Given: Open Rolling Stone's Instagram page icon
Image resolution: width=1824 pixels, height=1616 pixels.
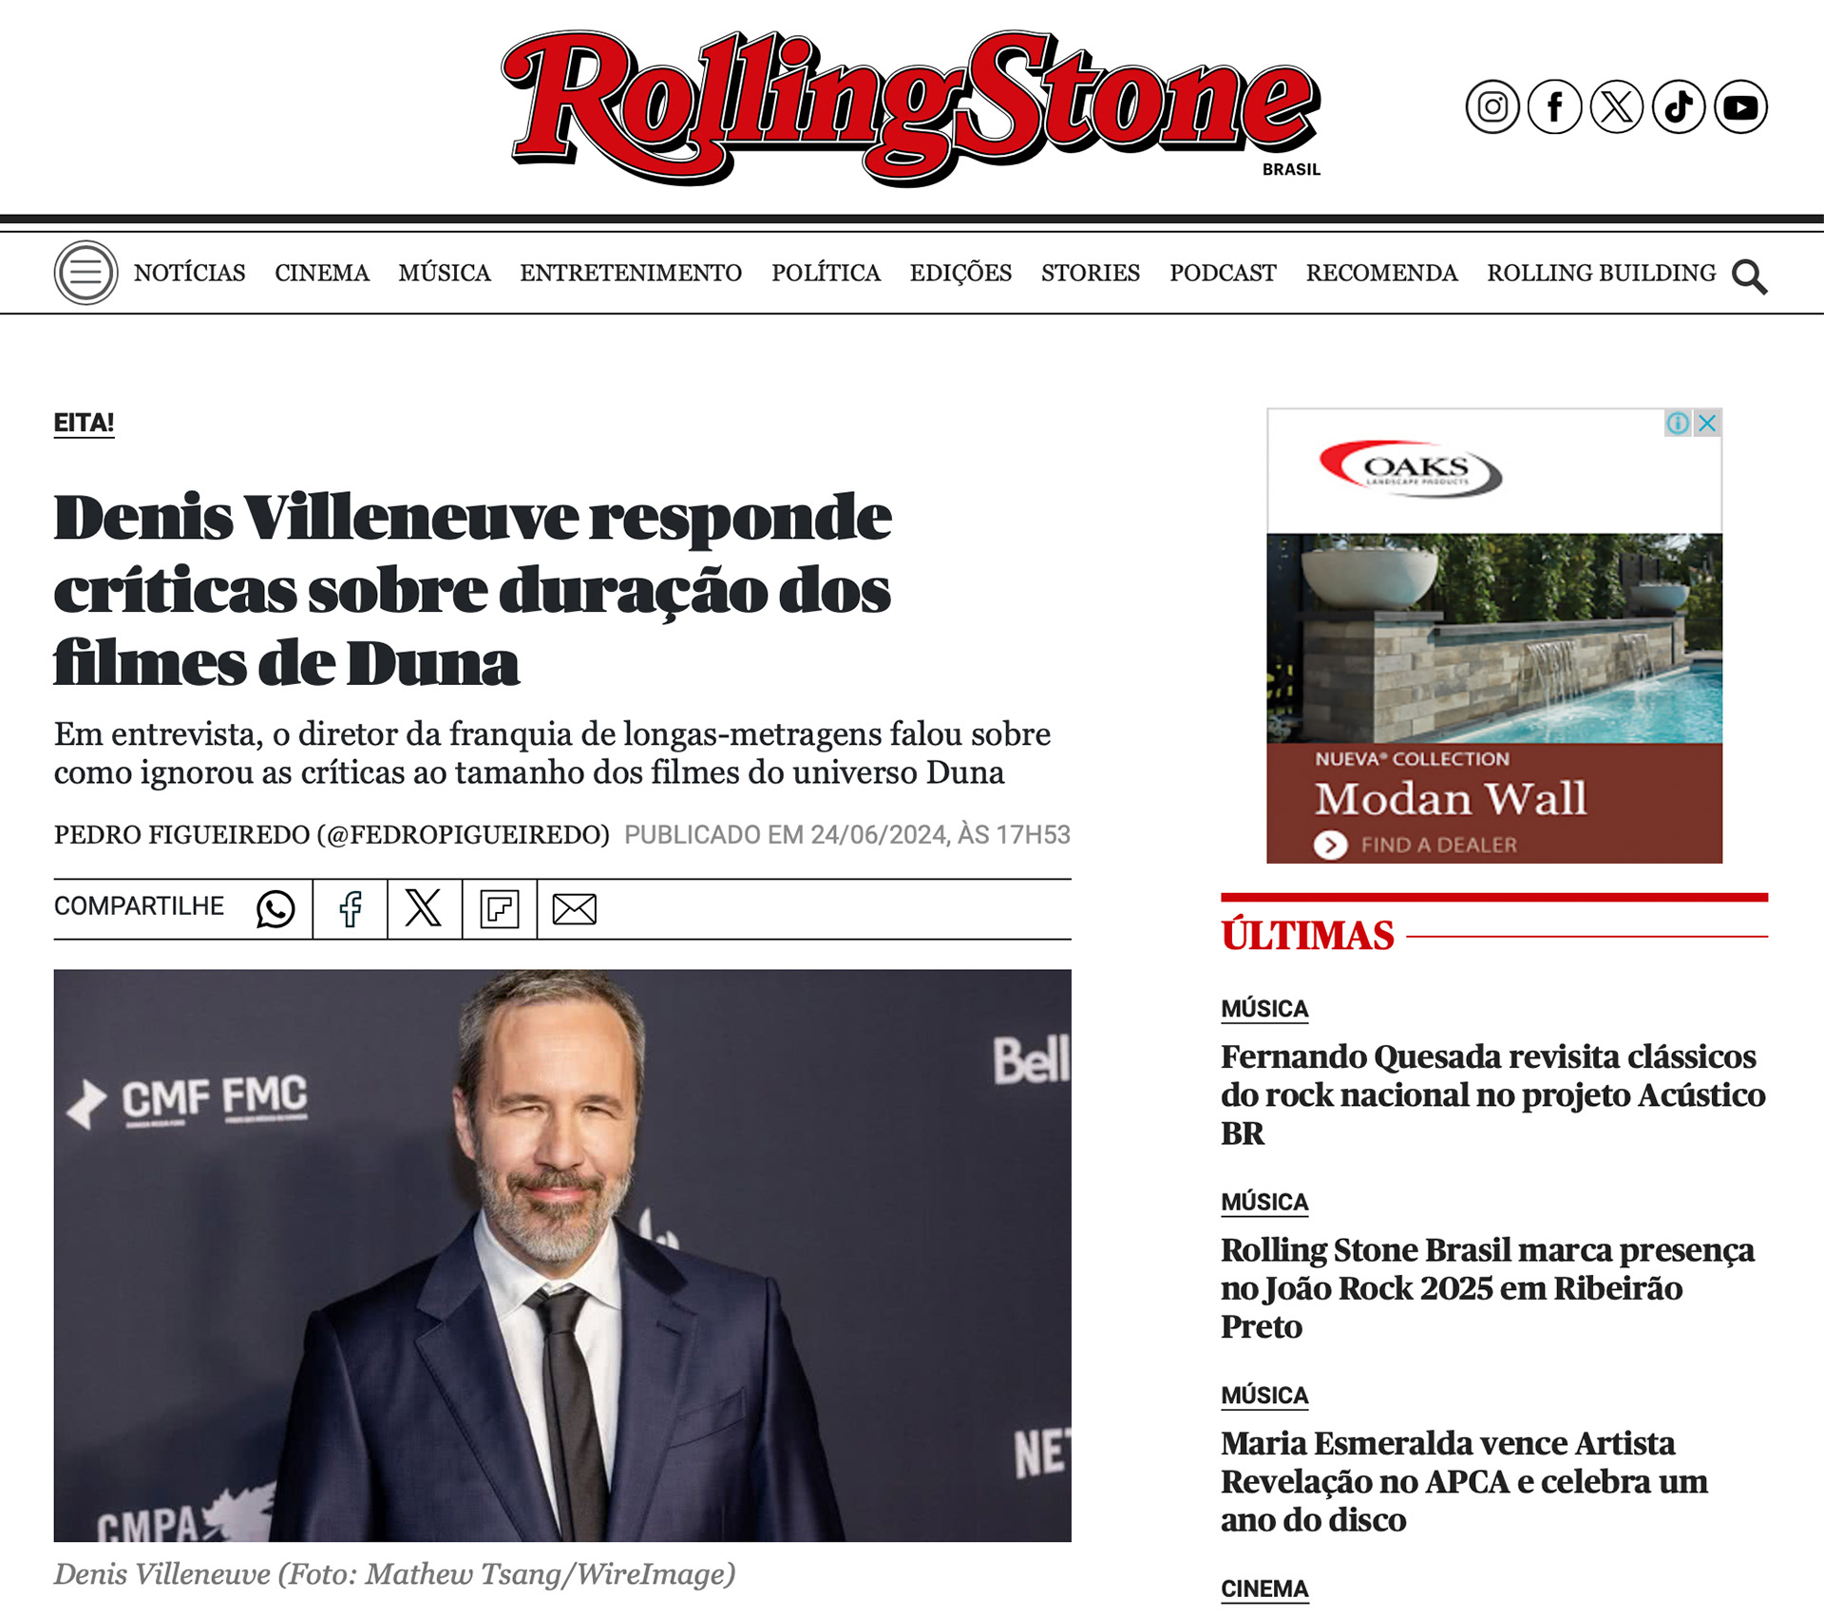Looking at the screenshot, I should [x=1492, y=106].
